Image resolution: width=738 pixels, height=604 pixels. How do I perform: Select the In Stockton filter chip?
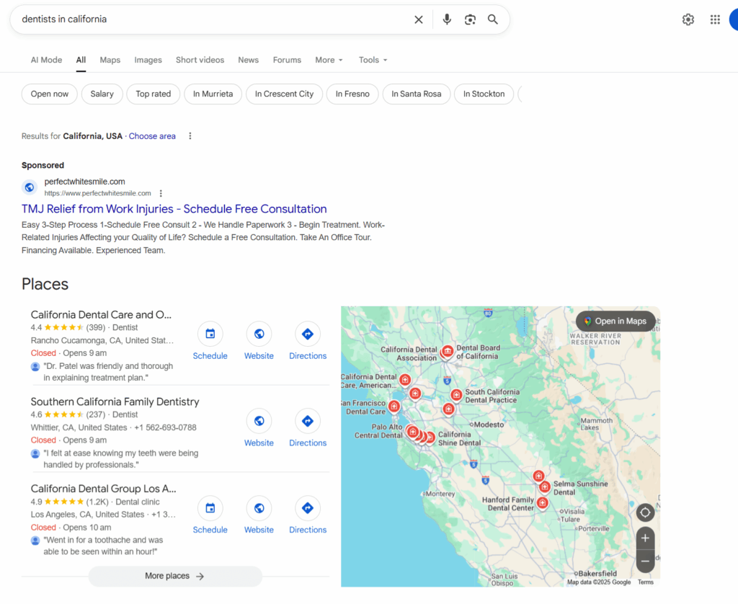484,94
